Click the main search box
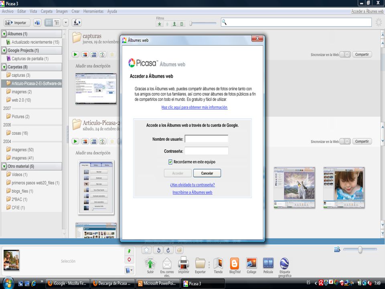 point(296,22)
